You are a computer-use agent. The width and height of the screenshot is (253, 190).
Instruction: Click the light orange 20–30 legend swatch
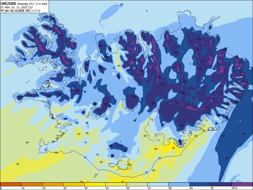coord(53,184)
